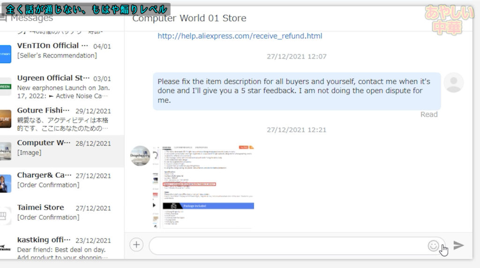
Task: Click the Taimei Store avatar icon
Action: tap(5, 216)
